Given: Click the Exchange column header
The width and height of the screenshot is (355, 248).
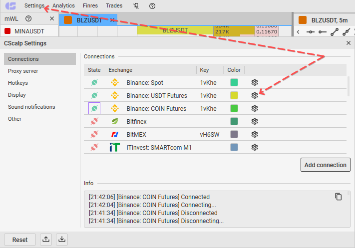Looking at the screenshot, I should (x=120, y=70).
